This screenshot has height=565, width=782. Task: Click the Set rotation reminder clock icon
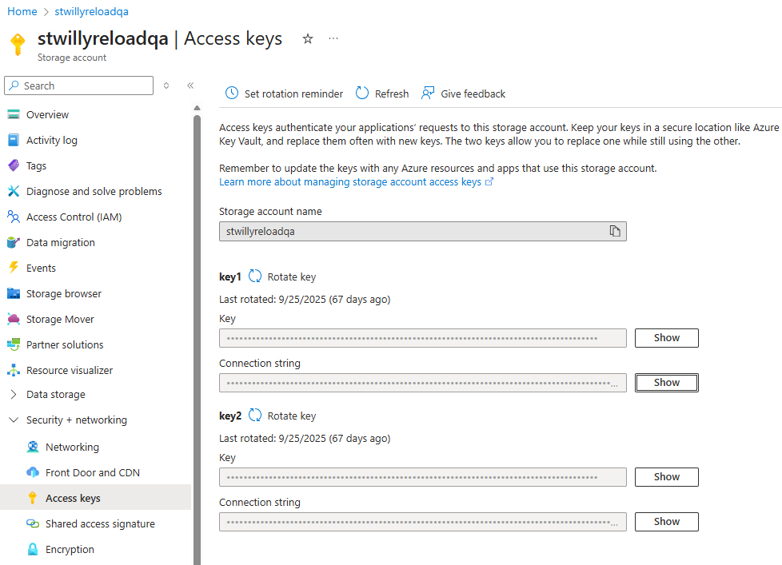(x=231, y=94)
